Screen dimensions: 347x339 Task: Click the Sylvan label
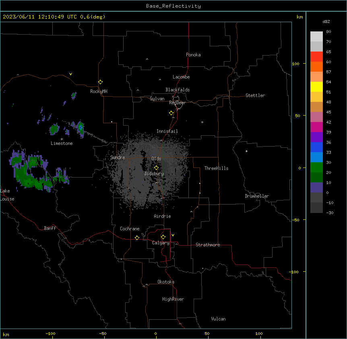(x=157, y=99)
